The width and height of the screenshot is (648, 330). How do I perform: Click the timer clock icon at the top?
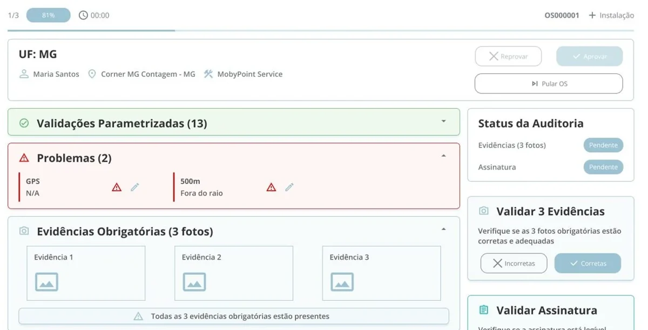(83, 15)
